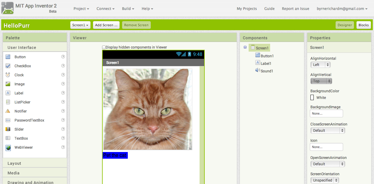
Task: Pick the Clock component icon
Action: coord(8,75)
